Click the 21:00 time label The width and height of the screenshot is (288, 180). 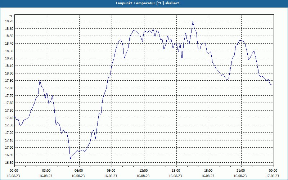(241, 171)
